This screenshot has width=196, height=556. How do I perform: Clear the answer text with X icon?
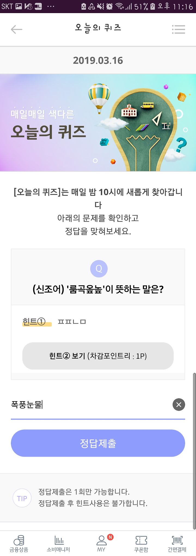pos(179,405)
